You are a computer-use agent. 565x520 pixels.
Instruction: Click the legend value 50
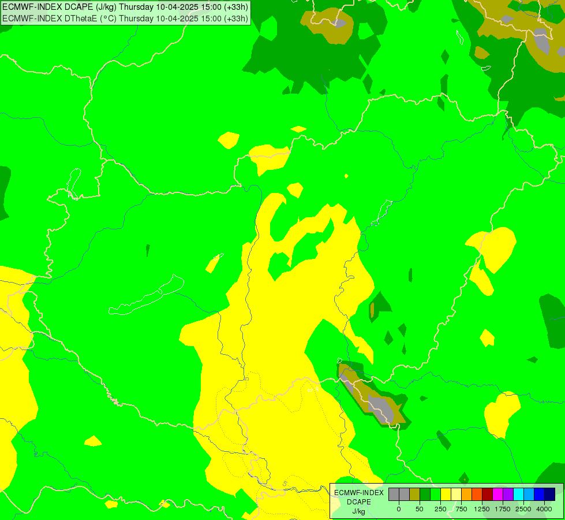pyautogui.click(x=420, y=509)
